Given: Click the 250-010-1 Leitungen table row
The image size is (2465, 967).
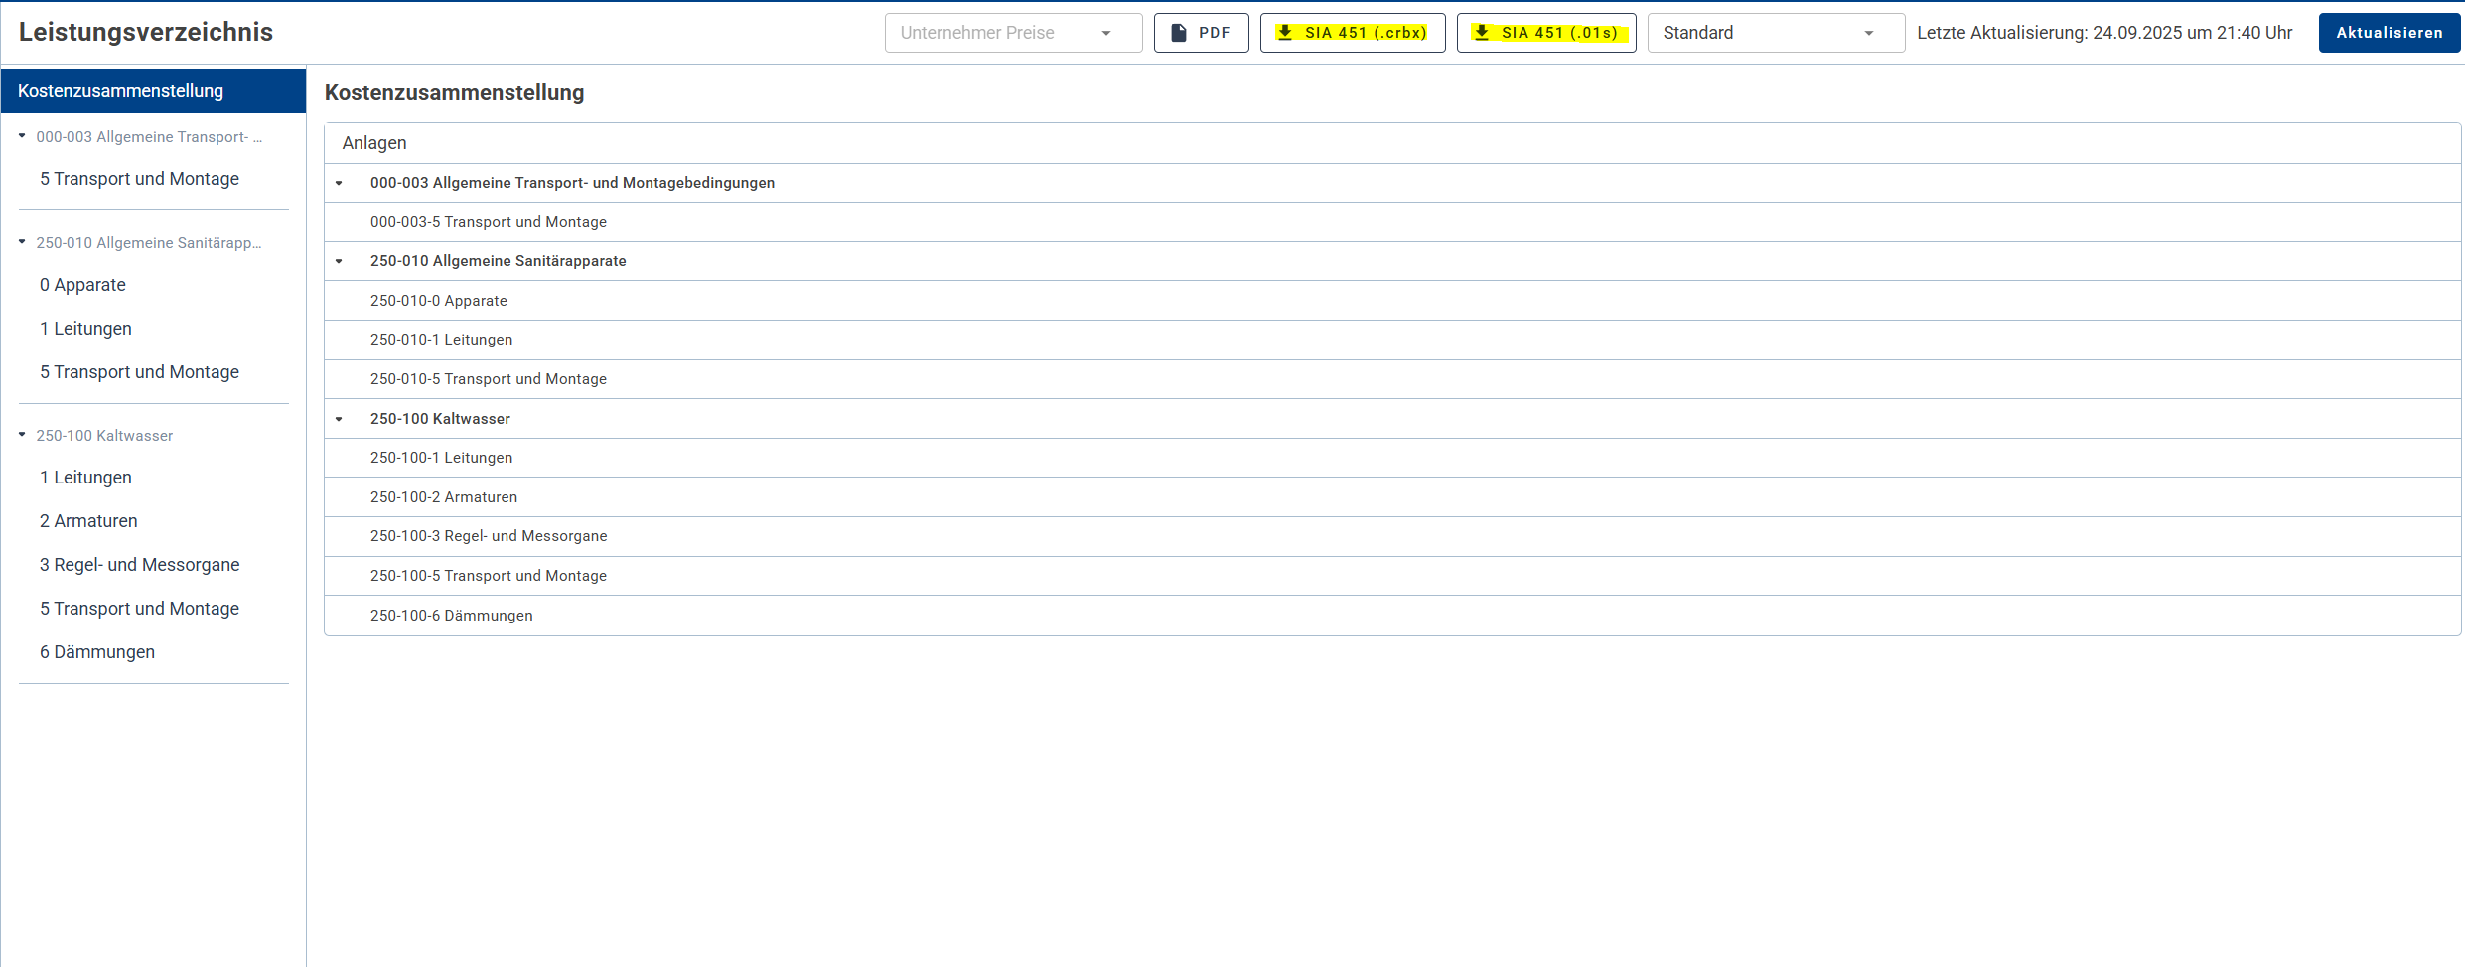Looking at the screenshot, I should point(442,340).
